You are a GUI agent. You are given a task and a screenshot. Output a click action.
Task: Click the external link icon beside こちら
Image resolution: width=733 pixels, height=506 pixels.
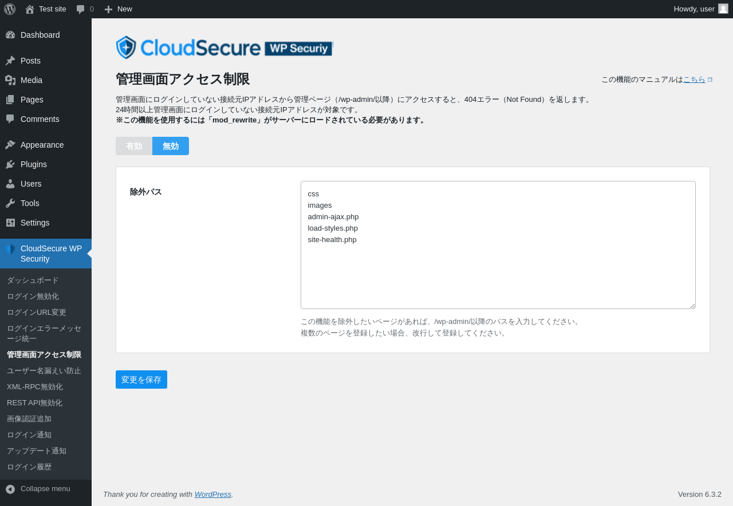pos(710,80)
